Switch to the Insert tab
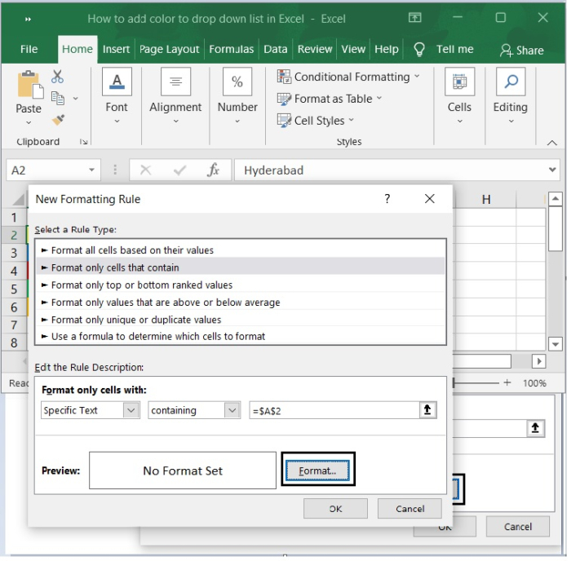Viewport: 571px width, 561px height. [x=116, y=49]
